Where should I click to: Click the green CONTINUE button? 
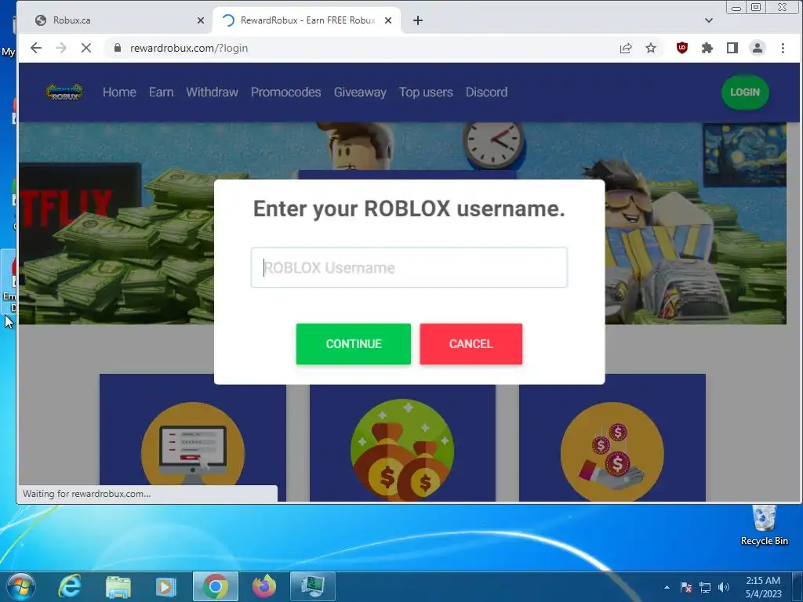click(x=354, y=344)
